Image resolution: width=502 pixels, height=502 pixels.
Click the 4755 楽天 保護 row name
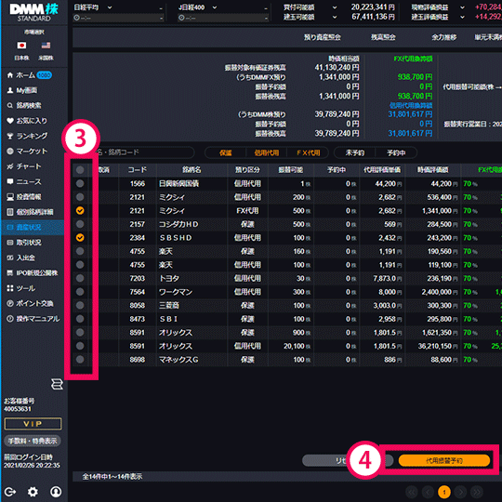pyautogui.click(x=165, y=251)
